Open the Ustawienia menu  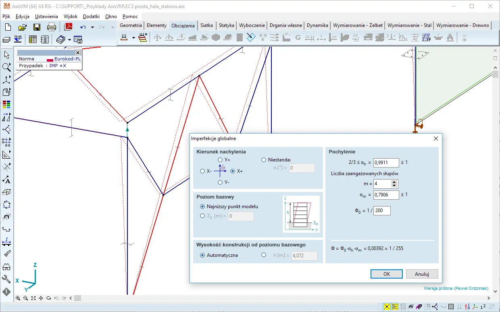[x=46, y=17]
